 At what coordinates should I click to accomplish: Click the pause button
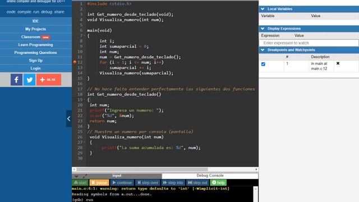tap(99, 182)
